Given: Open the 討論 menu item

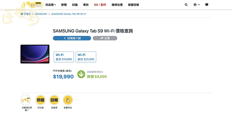Looking at the screenshot, I should point(75,5).
